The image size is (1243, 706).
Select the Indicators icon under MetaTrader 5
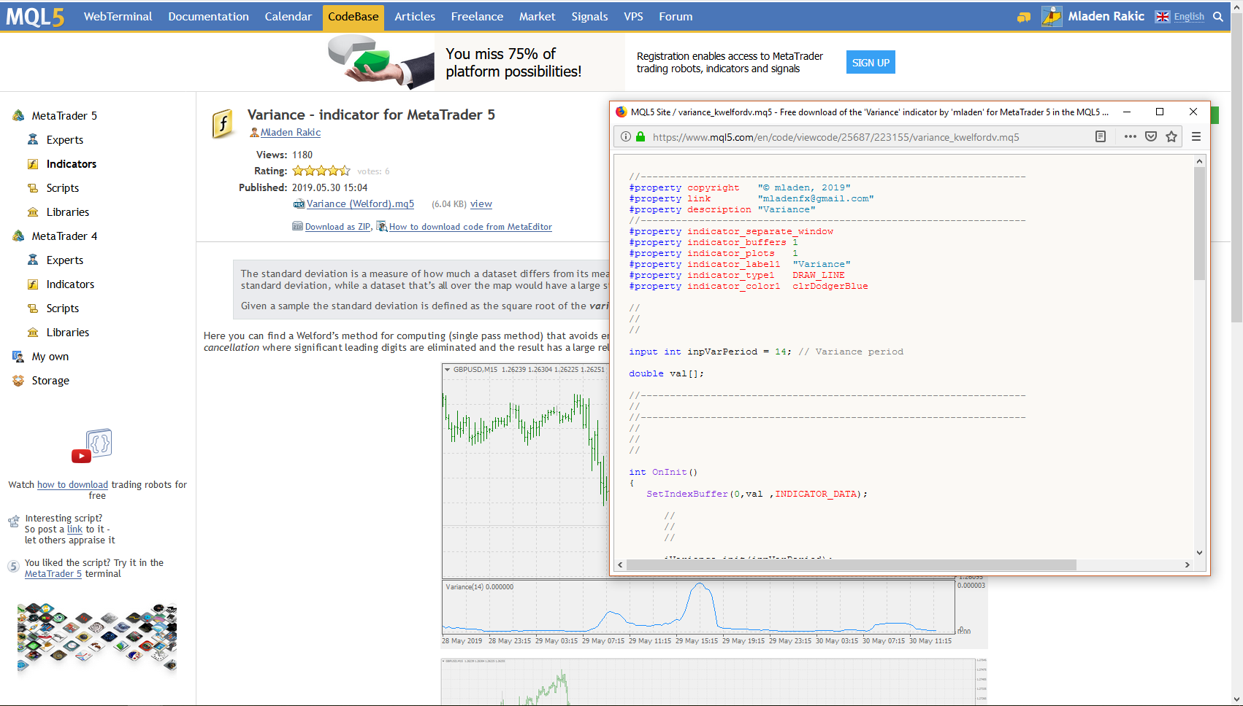click(33, 163)
